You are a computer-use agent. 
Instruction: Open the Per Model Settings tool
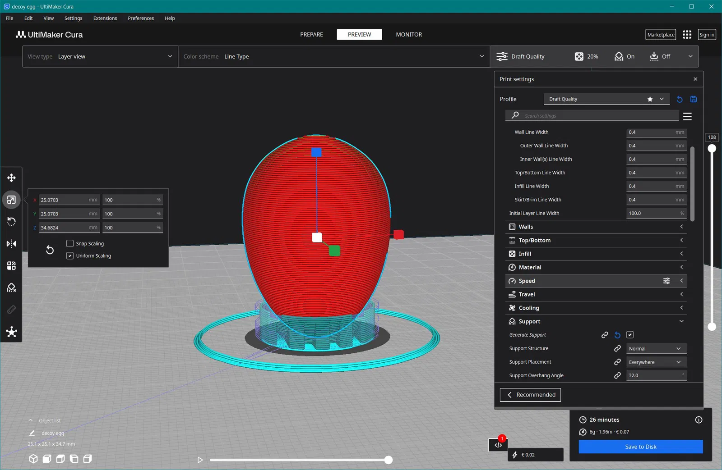tap(11, 266)
